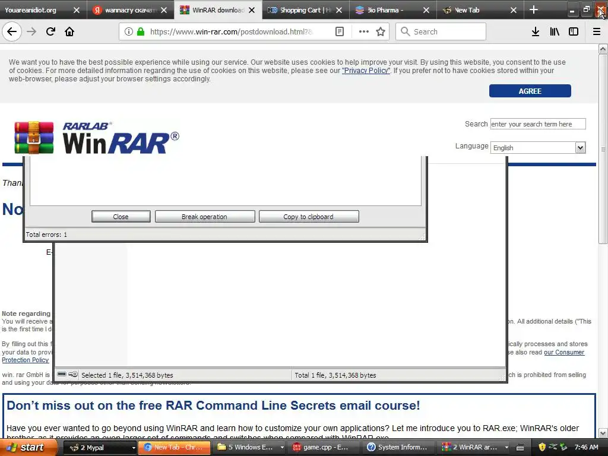Close the Shopping Cart tab
608x456 pixels.
point(339,10)
